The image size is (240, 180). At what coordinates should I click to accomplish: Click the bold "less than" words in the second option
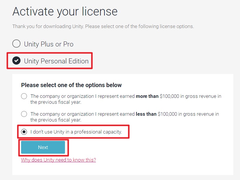146,114
